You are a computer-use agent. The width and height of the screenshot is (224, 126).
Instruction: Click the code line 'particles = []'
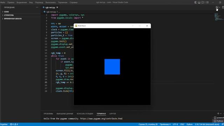pos(59,33)
